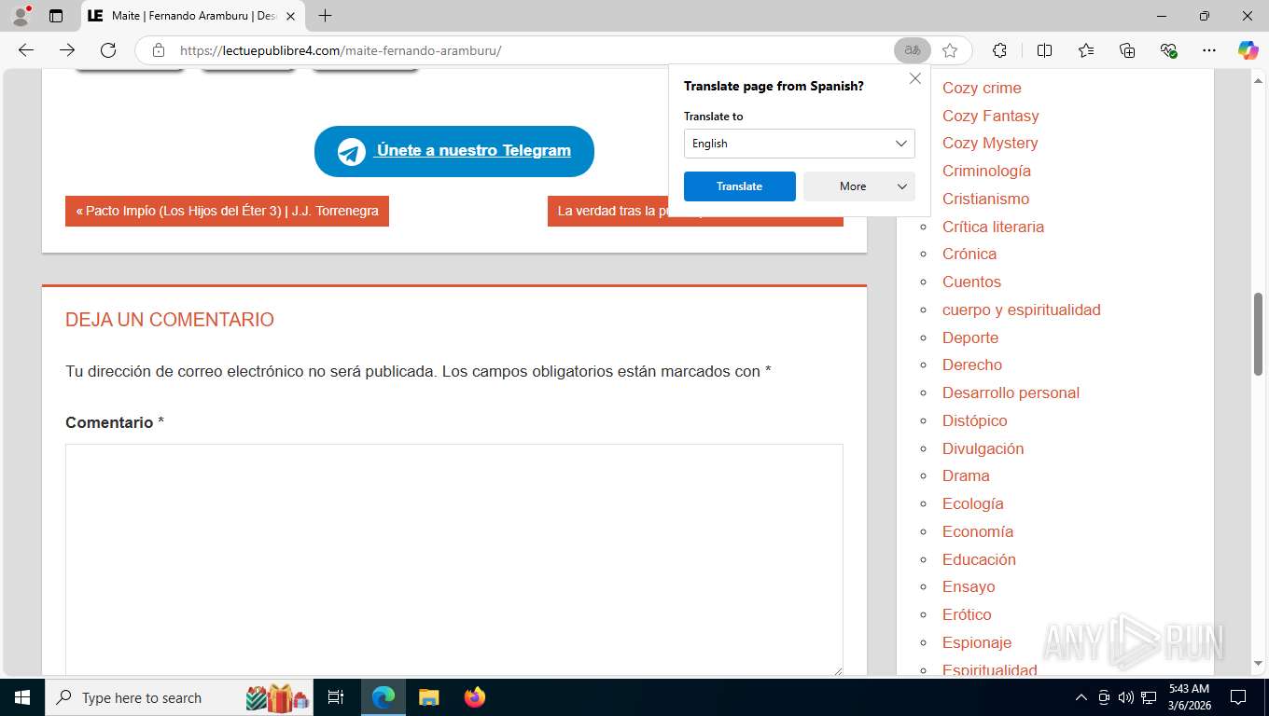Open the Erótico category link

967,614
